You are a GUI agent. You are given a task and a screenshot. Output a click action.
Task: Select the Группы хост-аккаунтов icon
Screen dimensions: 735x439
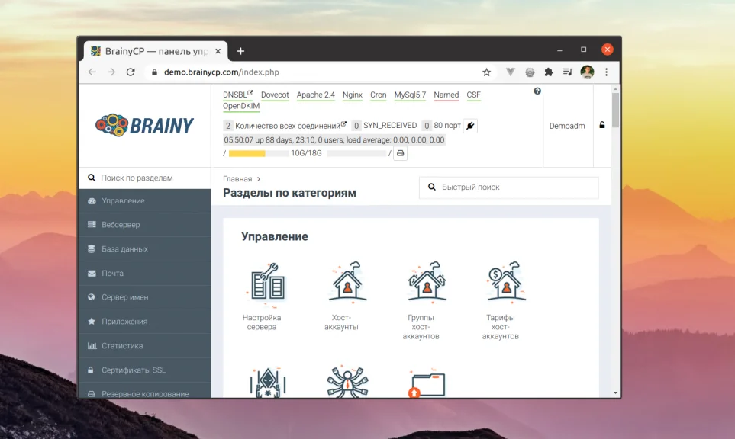[x=427, y=282]
